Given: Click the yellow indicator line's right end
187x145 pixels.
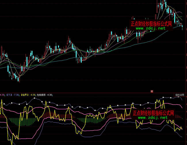Looking at the screenshot, I should pos(183,129).
